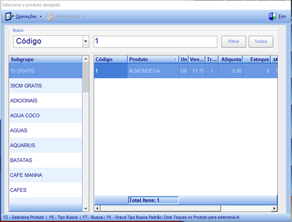Image resolution: width=292 pixels, height=222 pixels.
Task: Select the AGUA COCO subgroup
Action: click(45, 115)
